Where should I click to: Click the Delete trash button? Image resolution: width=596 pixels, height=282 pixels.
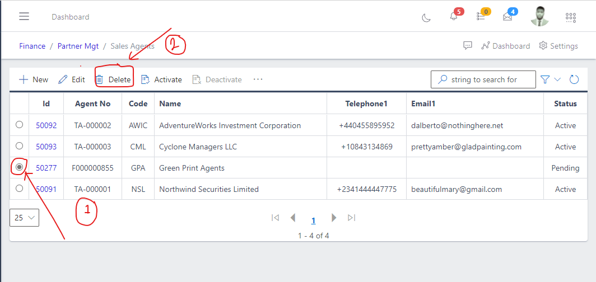pyautogui.click(x=113, y=79)
